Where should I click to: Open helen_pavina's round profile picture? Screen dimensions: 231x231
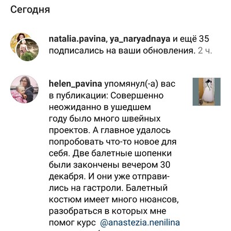point(24,90)
